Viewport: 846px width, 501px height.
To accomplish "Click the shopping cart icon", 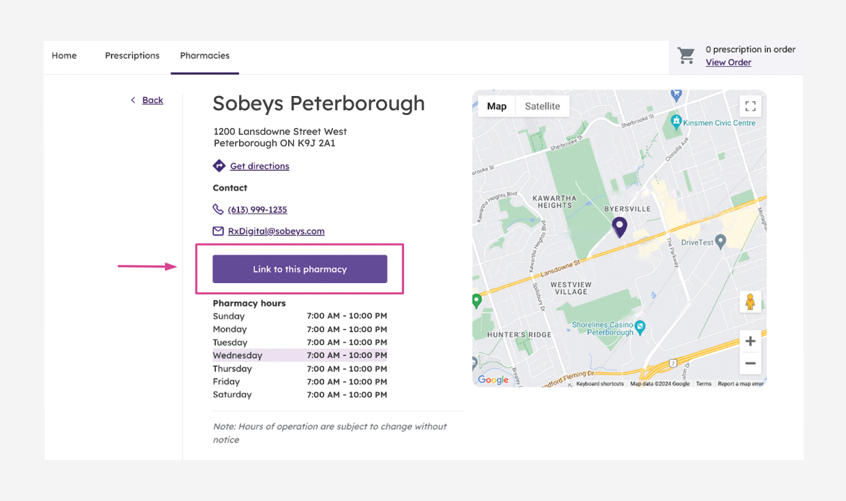I will pos(686,55).
